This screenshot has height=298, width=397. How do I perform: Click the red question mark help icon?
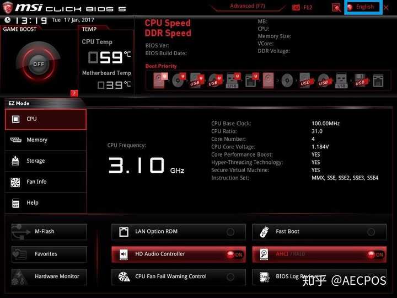[74, 93]
